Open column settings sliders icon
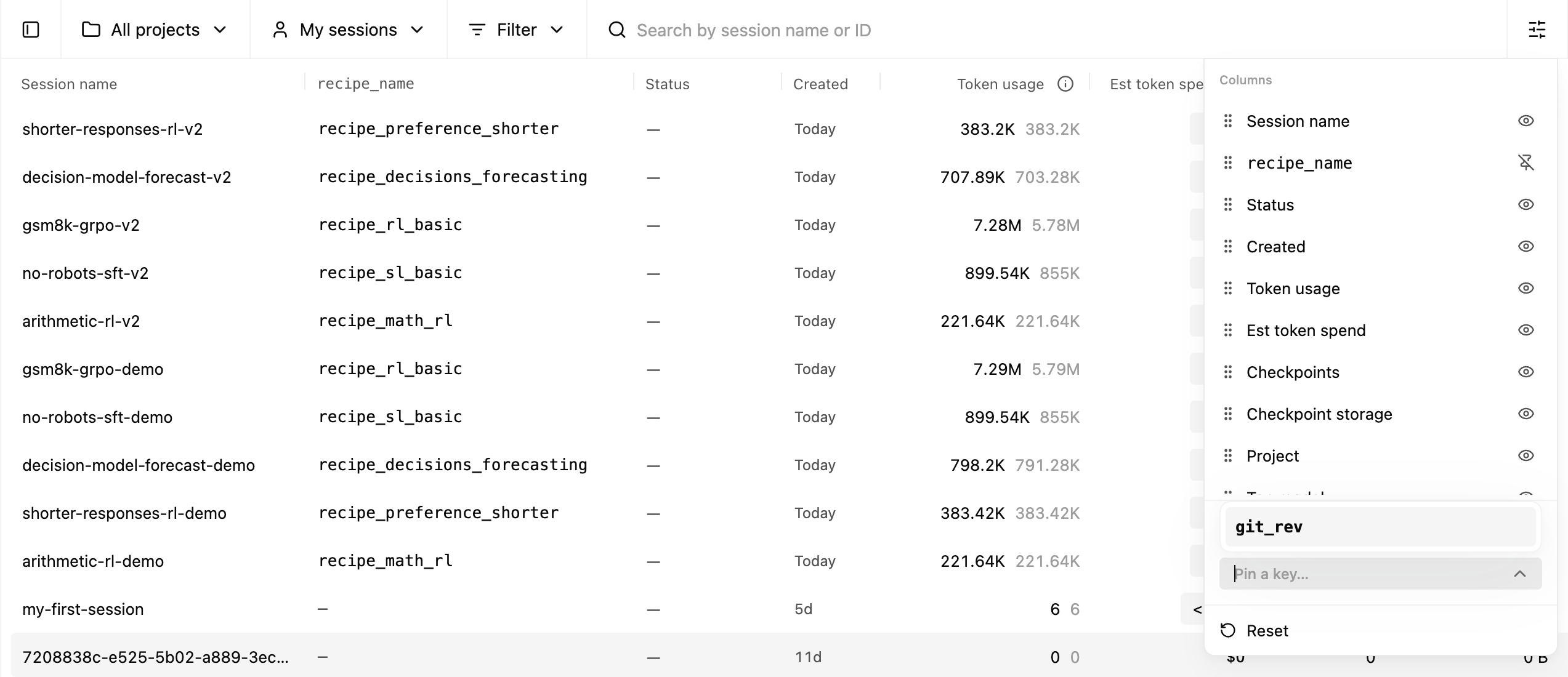The height and width of the screenshot is (677, 1568). tap(1537, 30)
